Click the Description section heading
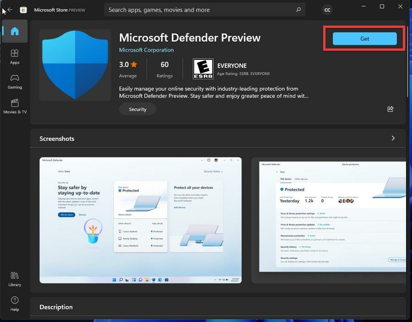The width and height of the screenshot is (412, 322). (x=56, y=307)
